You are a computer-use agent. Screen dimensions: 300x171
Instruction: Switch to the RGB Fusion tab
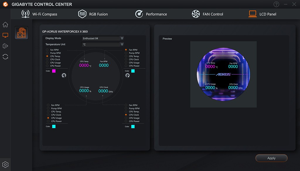93,14
